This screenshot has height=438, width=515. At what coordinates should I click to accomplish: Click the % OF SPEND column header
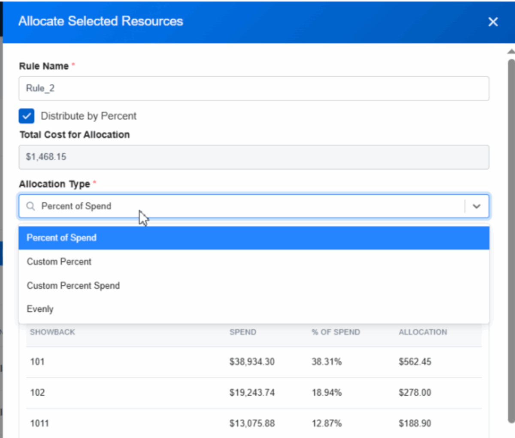(x=336, y=332)
